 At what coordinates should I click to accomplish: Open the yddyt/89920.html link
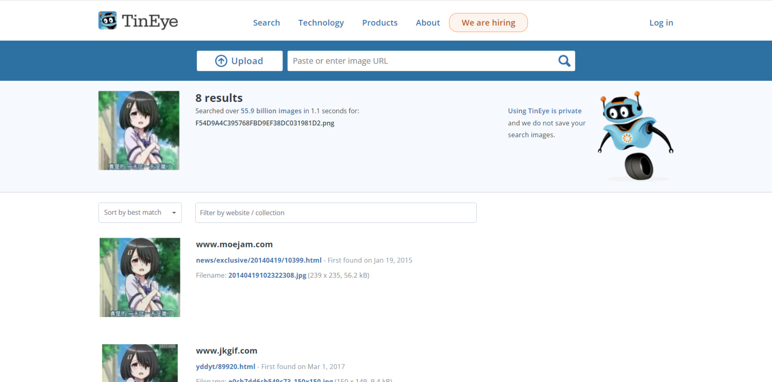click(x=226, y=367)
